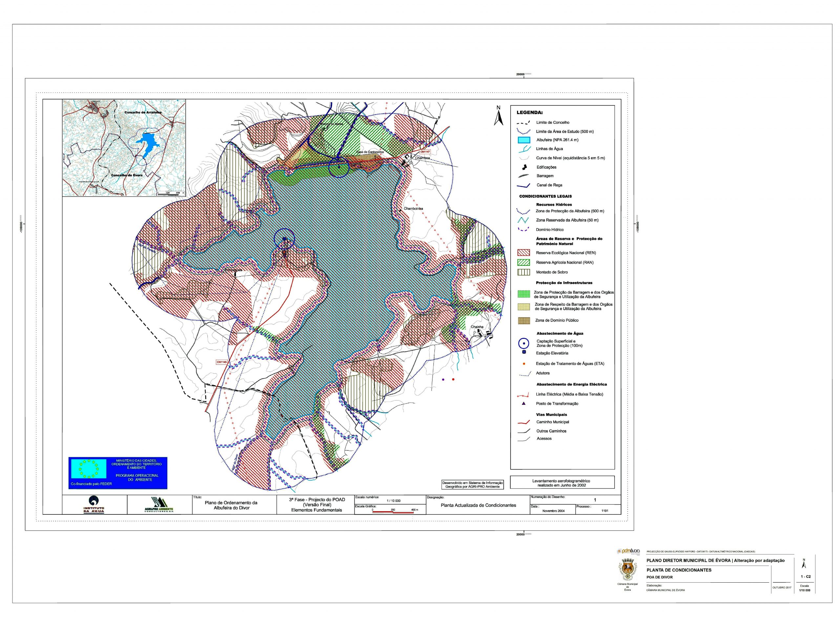Click the Reserva Agrícola Nacional green swatch
Screen dimensions: 840x623
(524, 262)
